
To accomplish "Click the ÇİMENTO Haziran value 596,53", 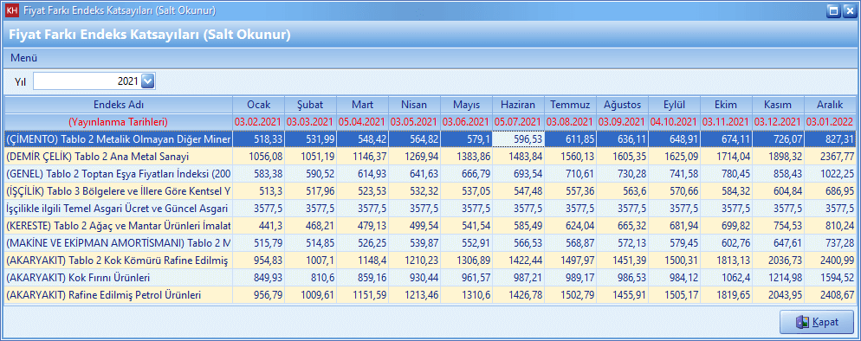I will tap(518, 140).
